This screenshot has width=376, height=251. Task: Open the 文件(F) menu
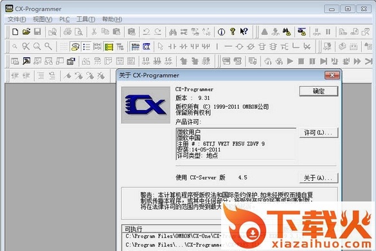[x=17, y=19]
